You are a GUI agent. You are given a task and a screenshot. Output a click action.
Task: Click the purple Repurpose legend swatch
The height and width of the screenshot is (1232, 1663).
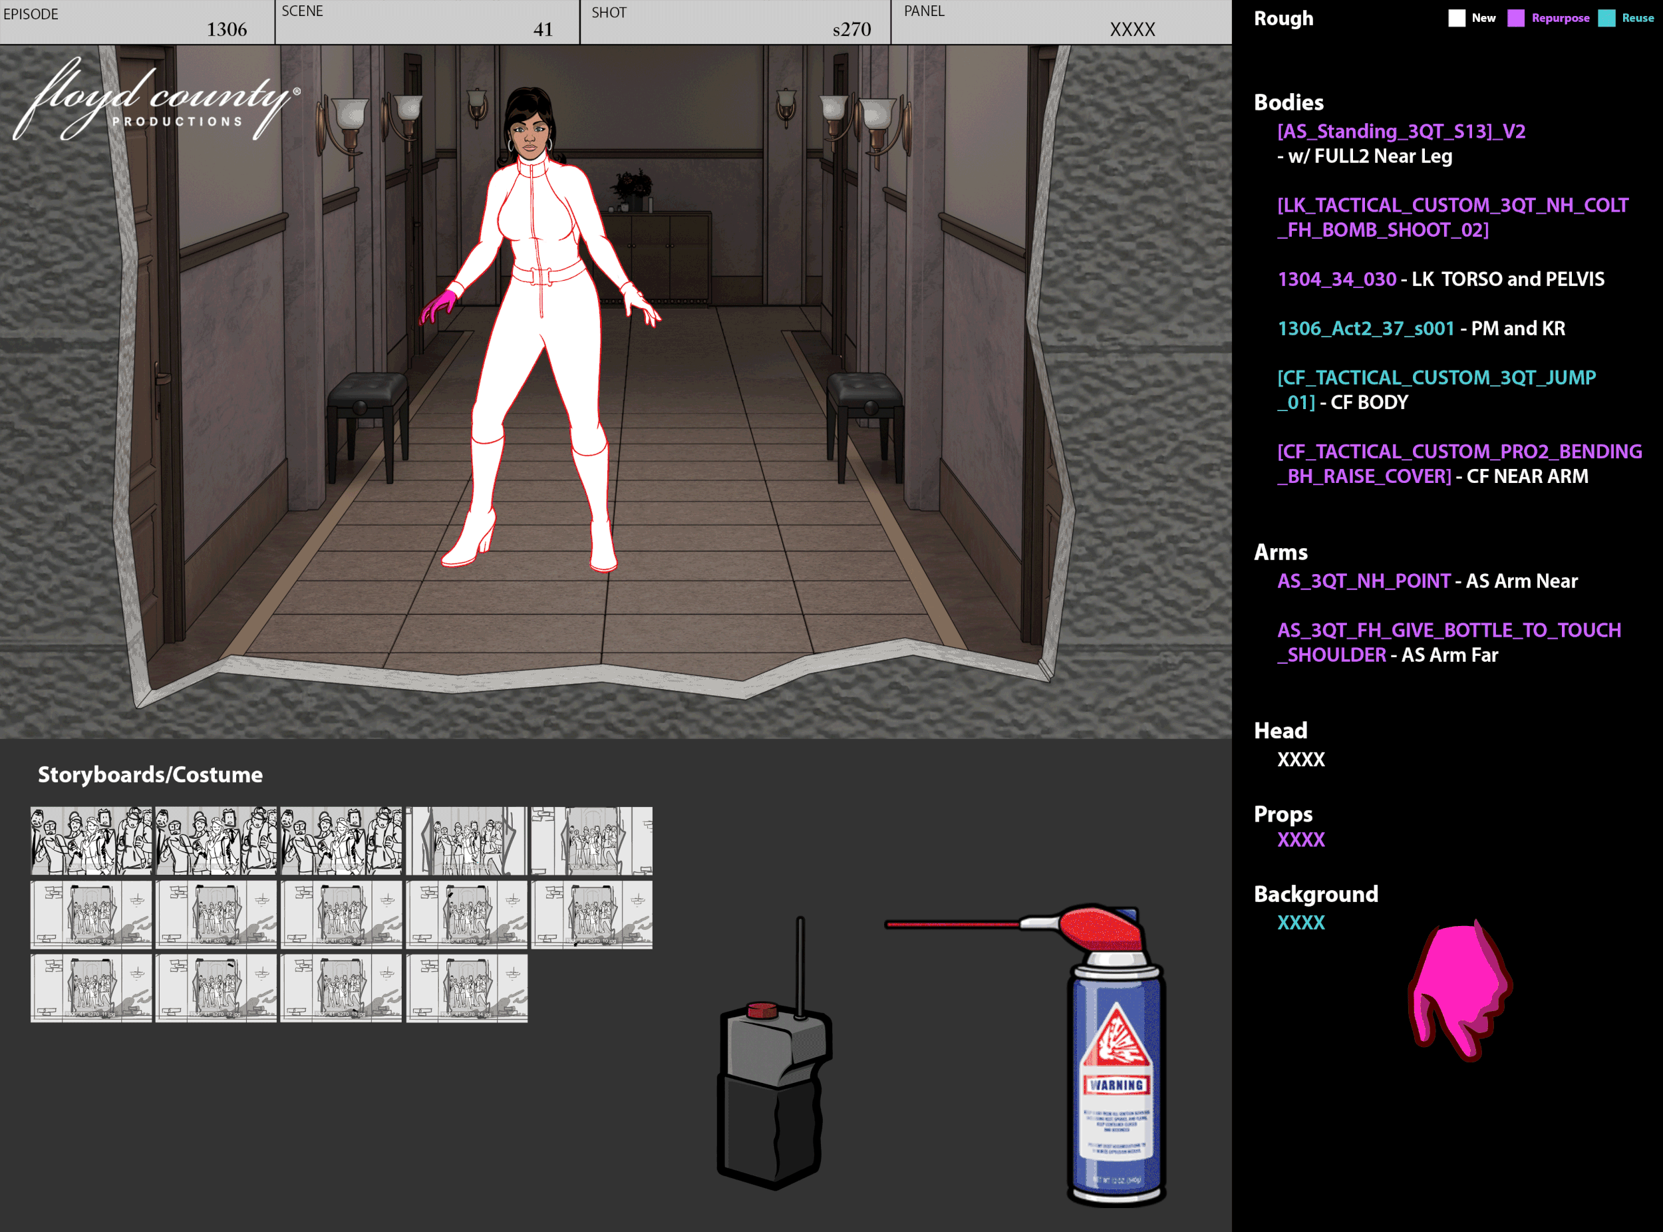1516,18
